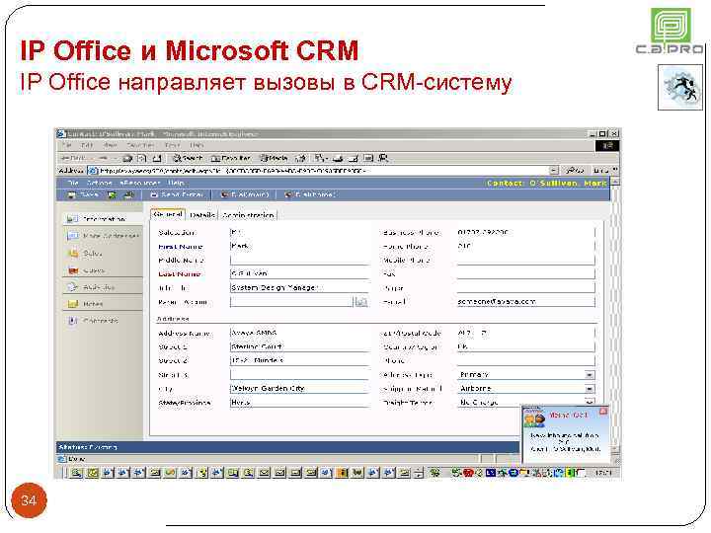Click the Street 1 field
The width and height of the screenshot is (711, 533).
[299, 347]
